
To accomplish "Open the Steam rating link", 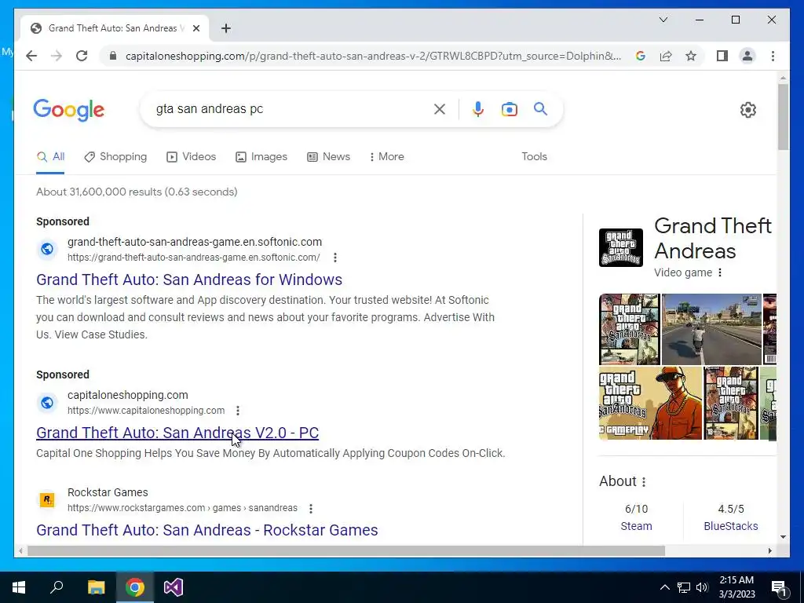I will point(636,526).
